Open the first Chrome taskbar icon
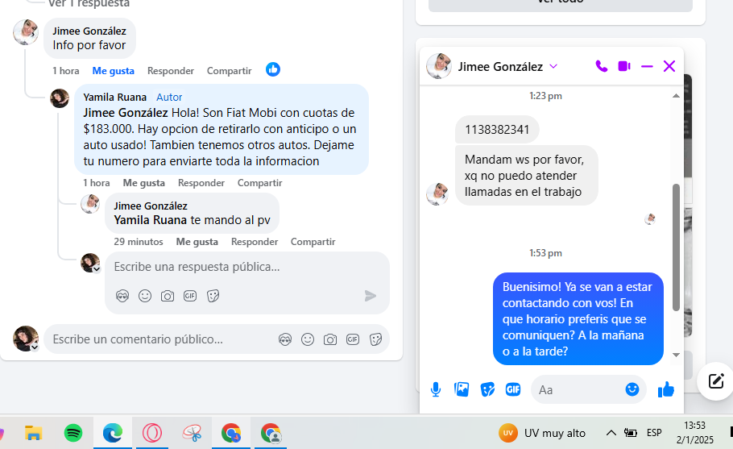Screen dimensions: 733x449 [x=231, y=433]
